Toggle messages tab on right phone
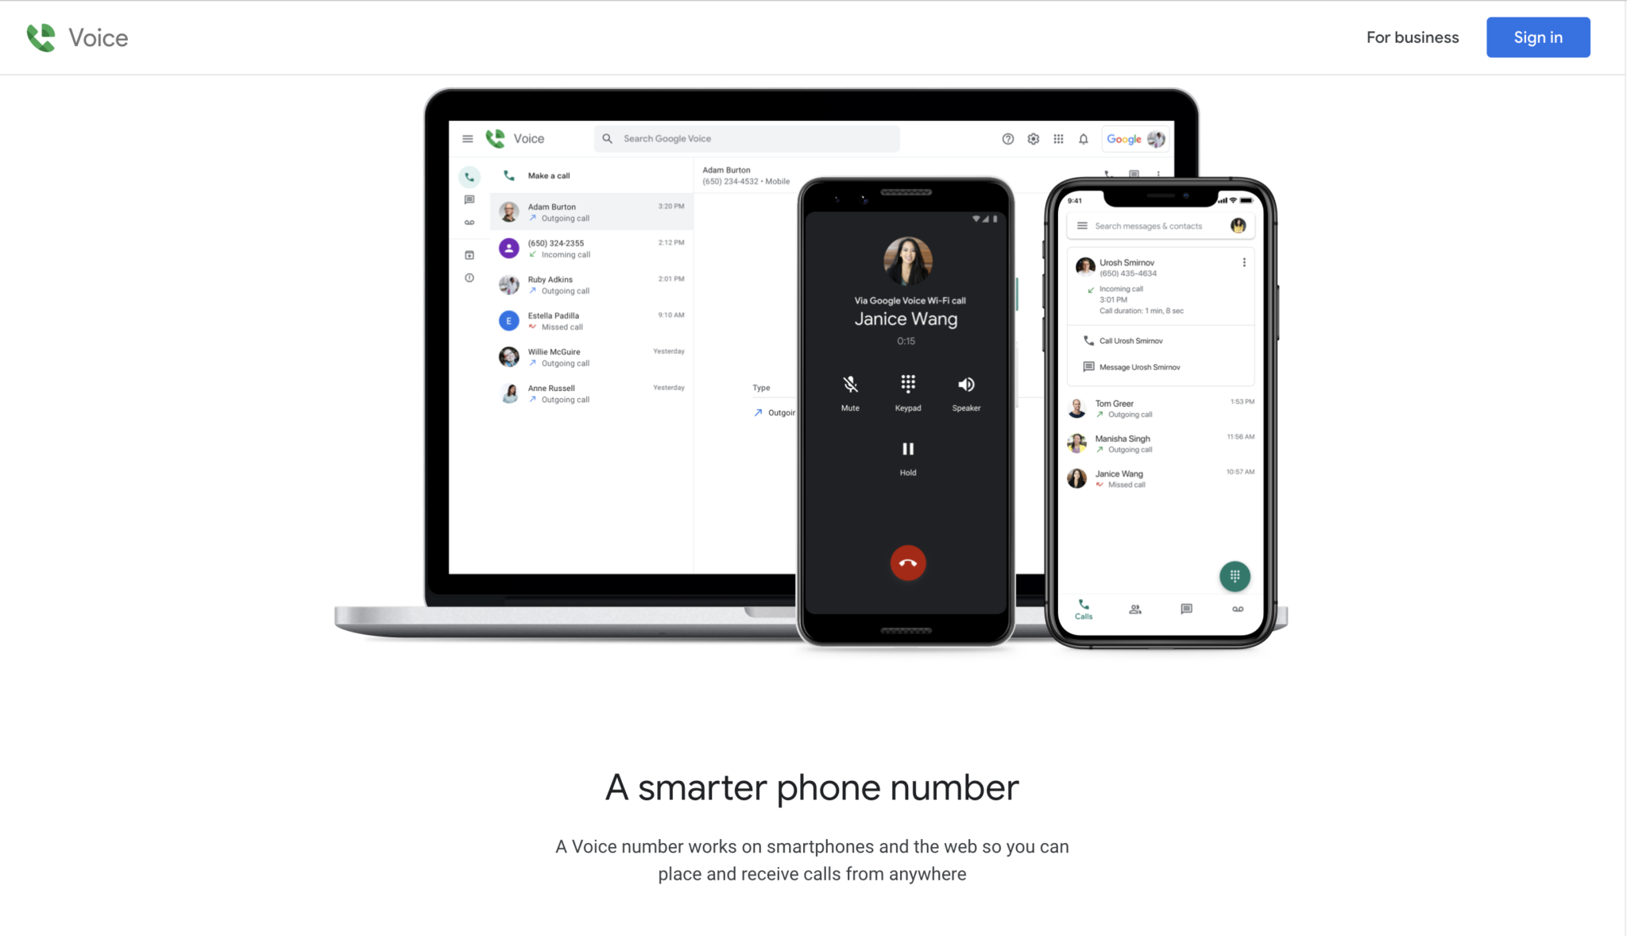This screenshot has height=936, width=1627. [1185, 609]
